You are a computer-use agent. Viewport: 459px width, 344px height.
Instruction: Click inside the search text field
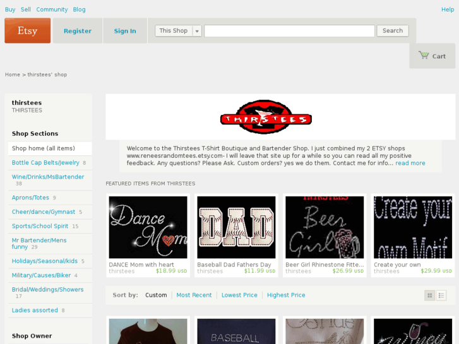click(x=290, y=31)
